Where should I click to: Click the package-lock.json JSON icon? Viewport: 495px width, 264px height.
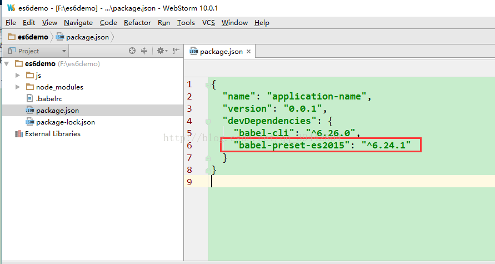[x=30, y=122]
